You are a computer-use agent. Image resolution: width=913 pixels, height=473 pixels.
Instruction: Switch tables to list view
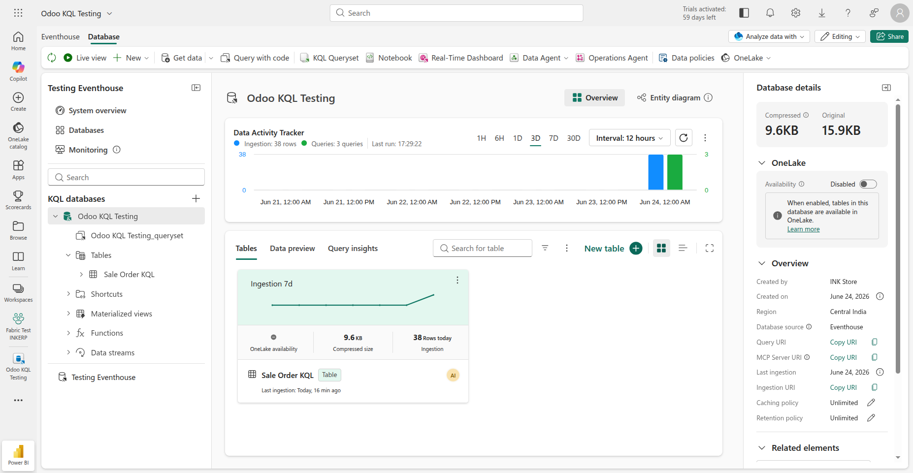click(x=683, y=248)
